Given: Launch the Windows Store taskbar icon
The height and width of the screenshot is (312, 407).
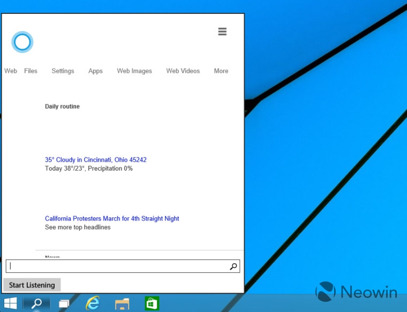Looking at the screenshot, I should (152, 303).
